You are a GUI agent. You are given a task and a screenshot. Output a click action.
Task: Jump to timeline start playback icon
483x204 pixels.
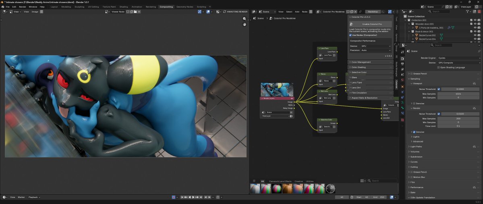pyautogui.click(x=182, y=197)
